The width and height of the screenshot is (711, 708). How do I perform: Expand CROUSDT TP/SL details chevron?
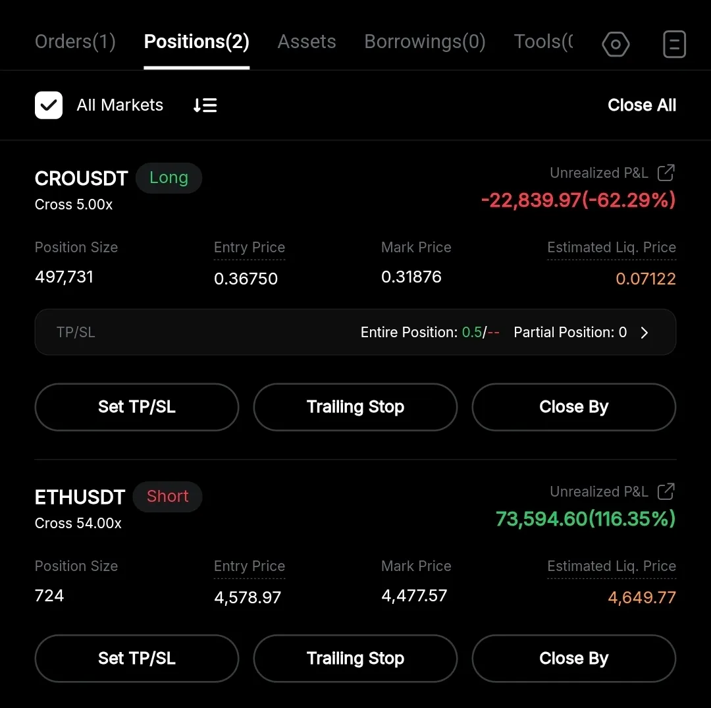pyautogui.click(x=645, y=333)
